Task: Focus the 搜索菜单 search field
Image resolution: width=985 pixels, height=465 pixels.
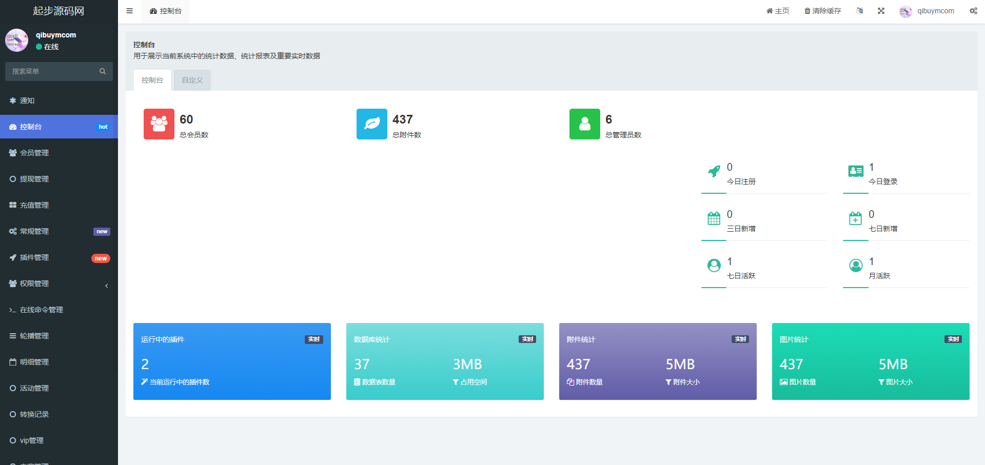Action: pyautogui.click(x=59, y=71)
